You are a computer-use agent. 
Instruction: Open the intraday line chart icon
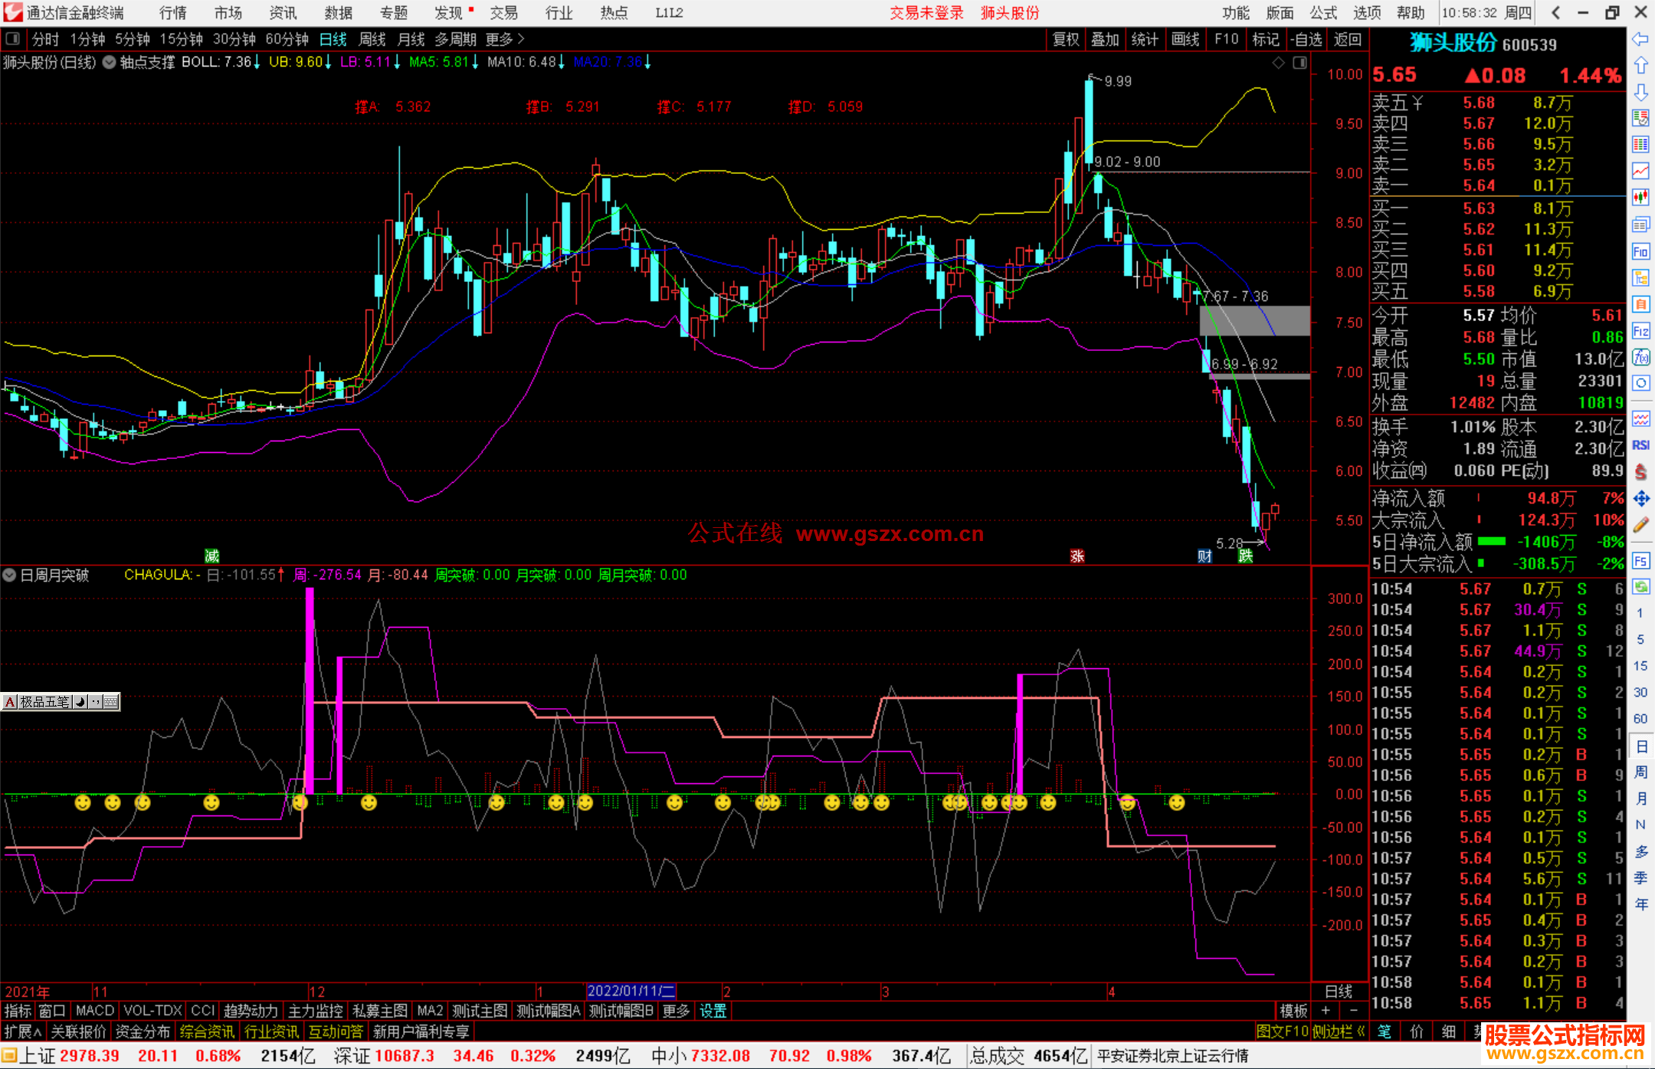click(x=1640, y=171)
